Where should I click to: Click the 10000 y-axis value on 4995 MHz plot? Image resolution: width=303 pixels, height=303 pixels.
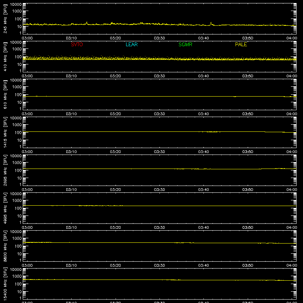pos(16,194)
